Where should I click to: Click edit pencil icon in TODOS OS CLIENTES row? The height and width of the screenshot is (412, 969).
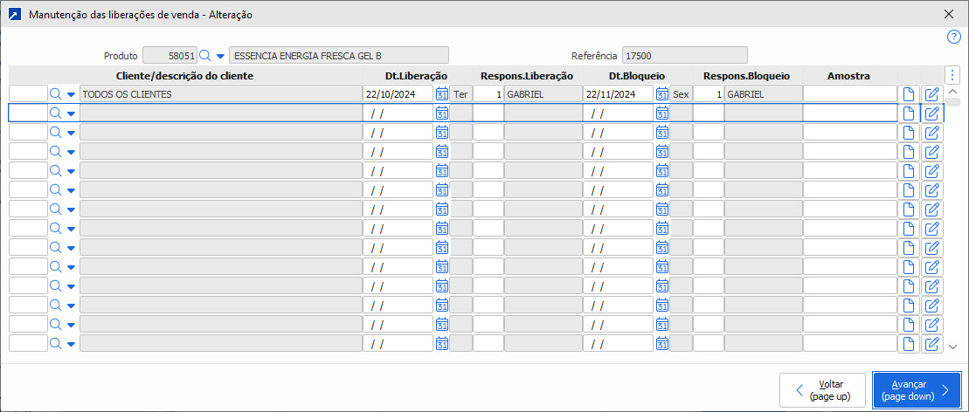[x=932, y=94]
